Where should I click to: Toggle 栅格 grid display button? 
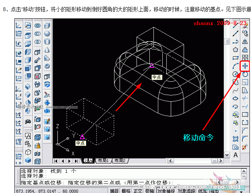(x=126, y=191)
